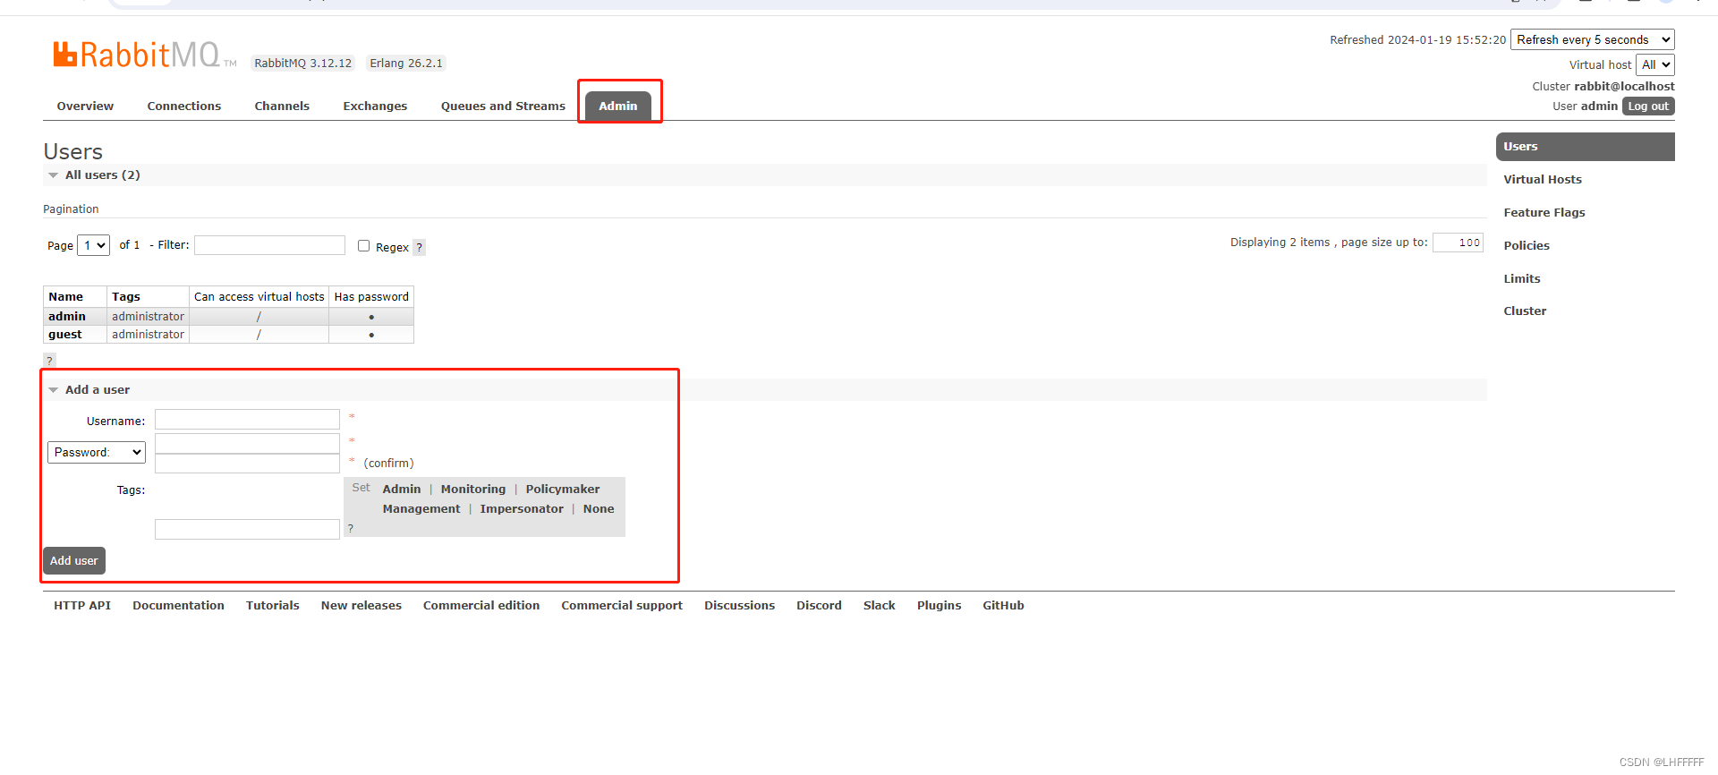Open the Discussions footer link
The height and width of the screenshot is (775, 1718).
740,605
